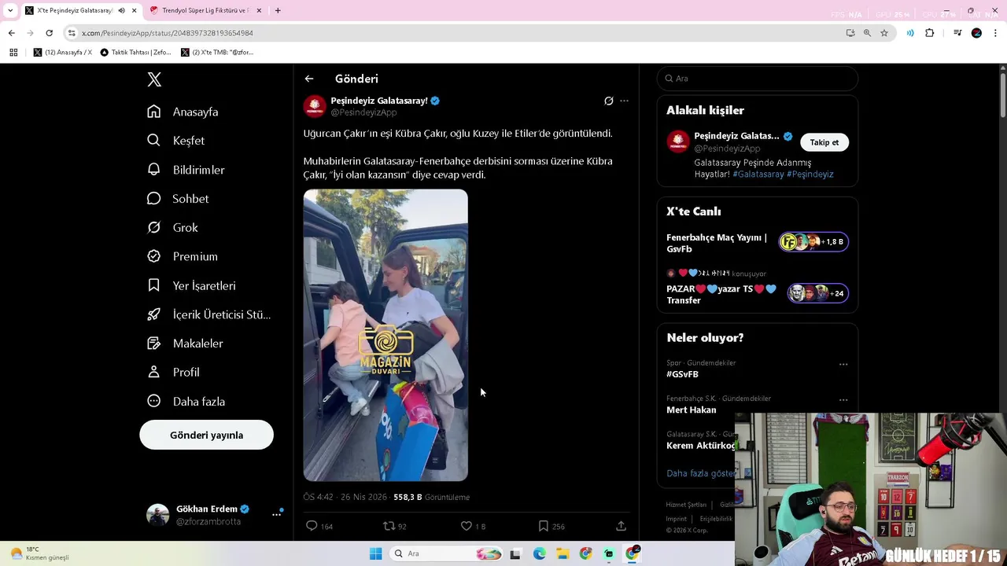Screen dimensions: 1007x566
Task: Open the weather widget in taskbar
Action: click(39, 553)
